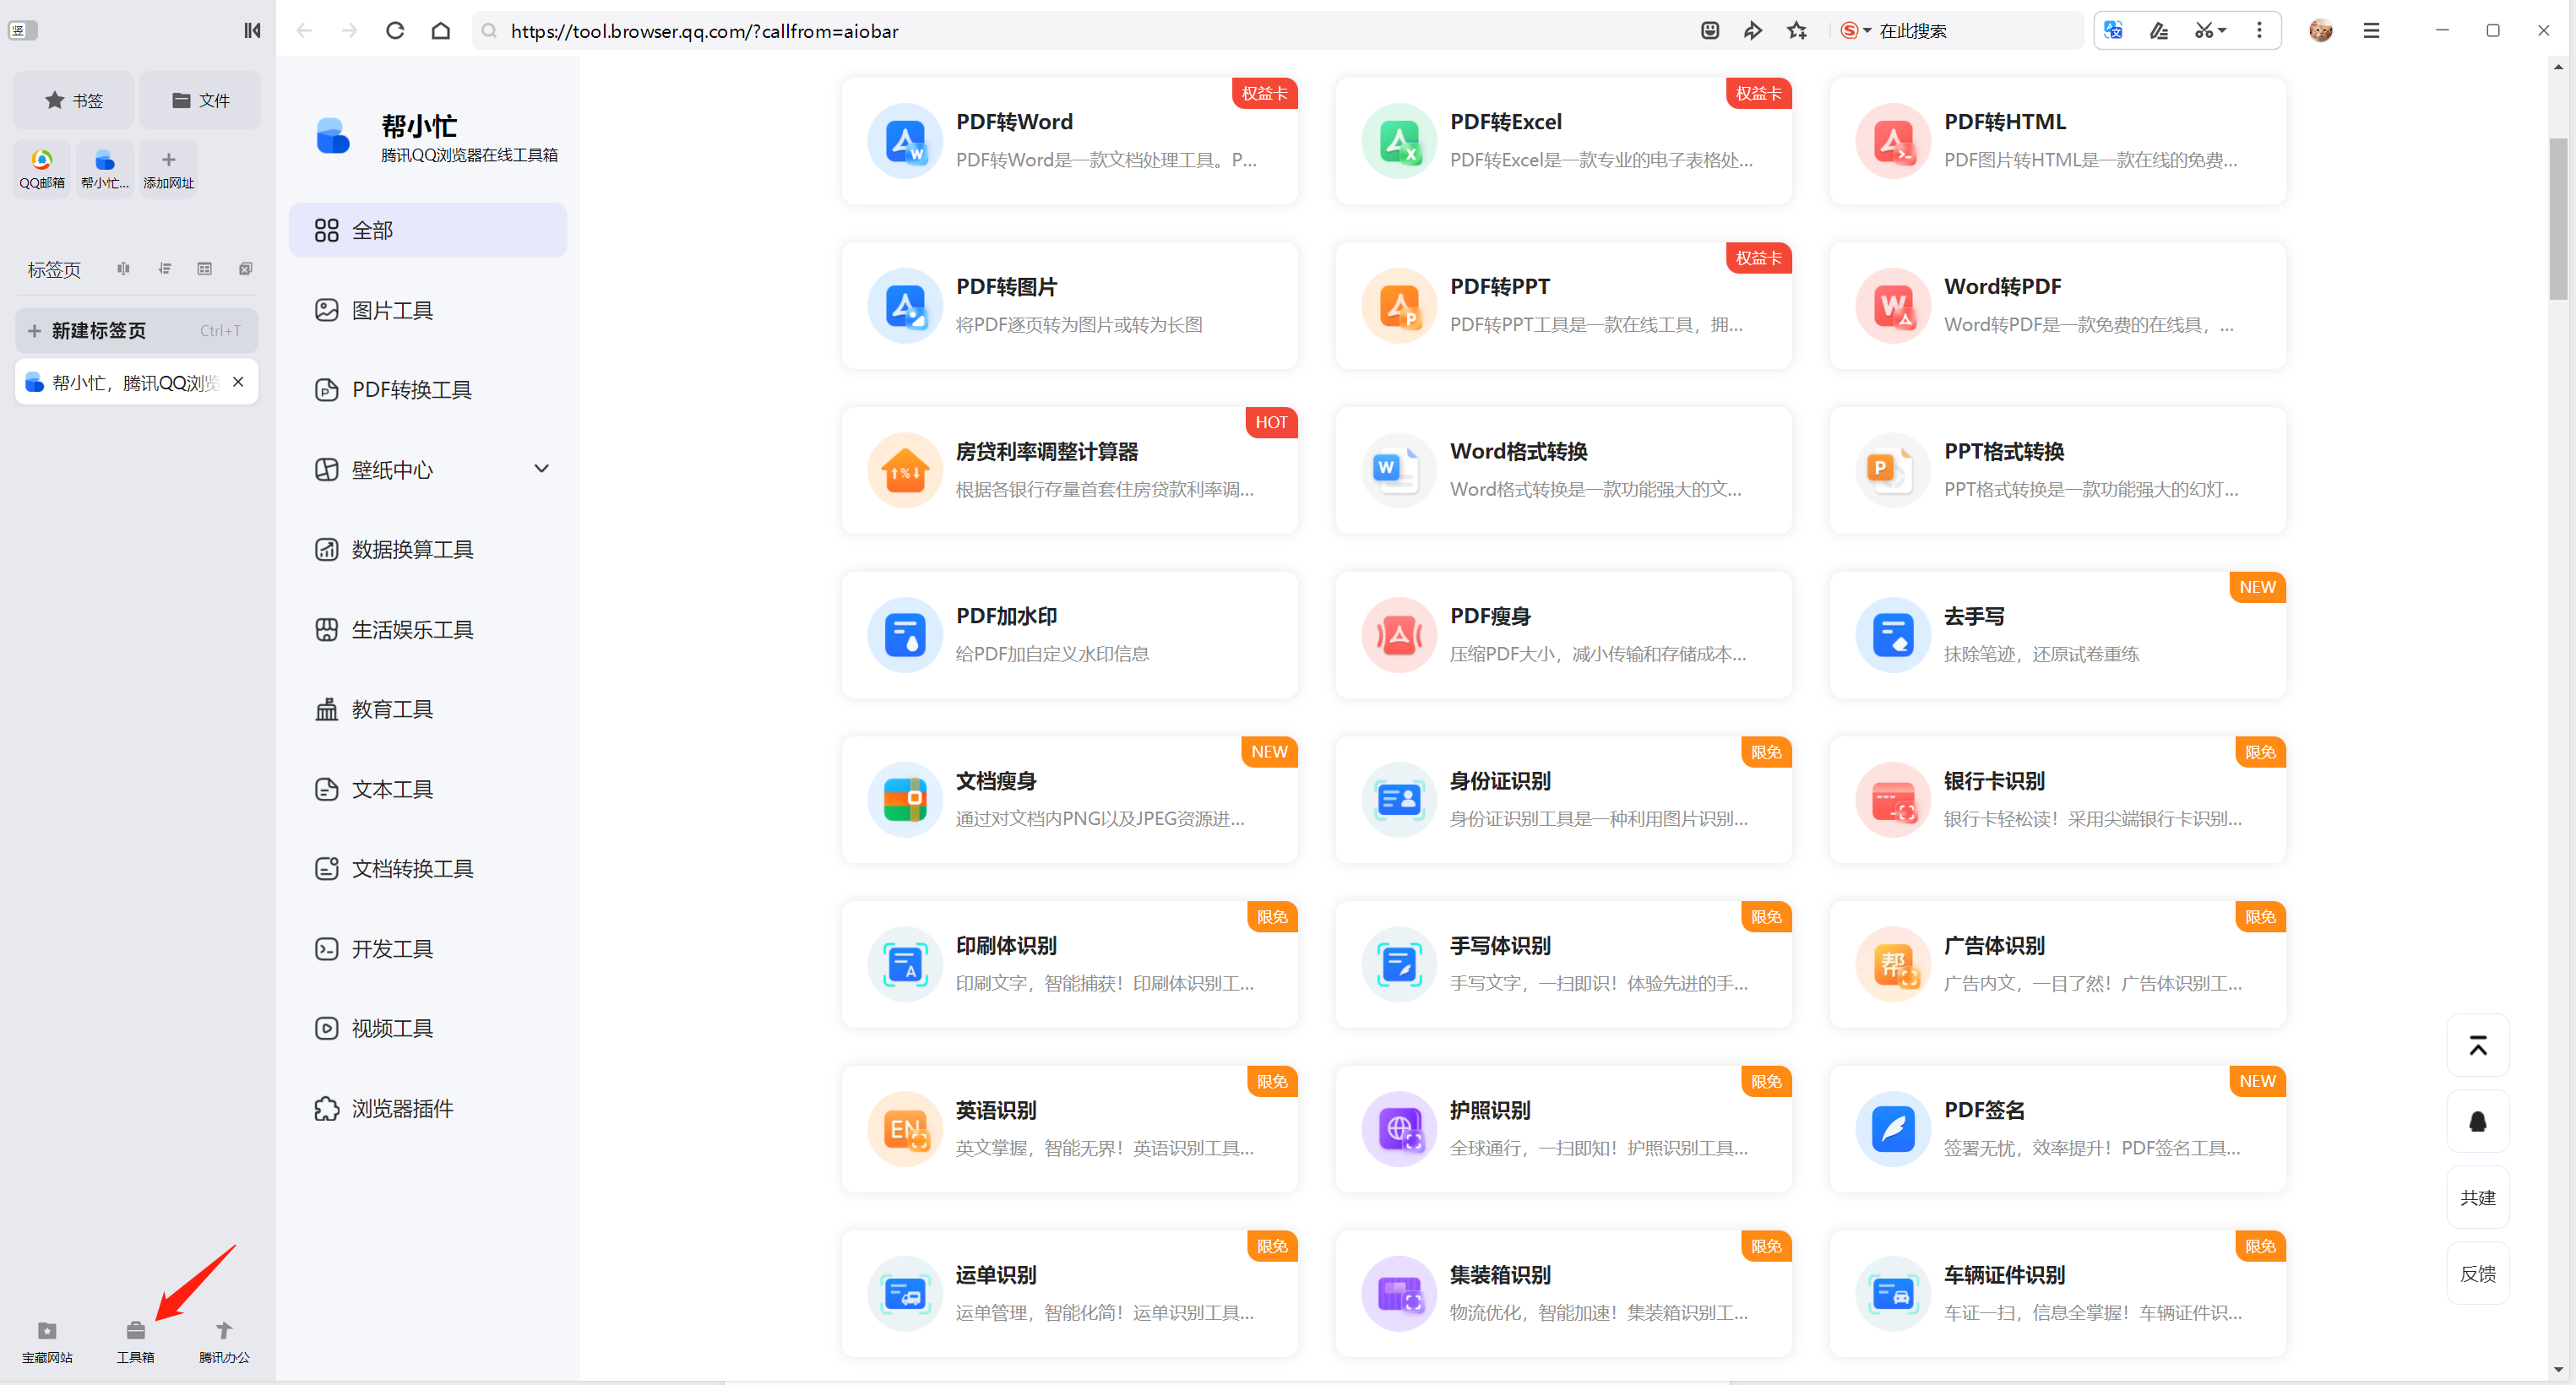
Task: Select the 生活娱乐工具 category
Action: click(428, 629)
